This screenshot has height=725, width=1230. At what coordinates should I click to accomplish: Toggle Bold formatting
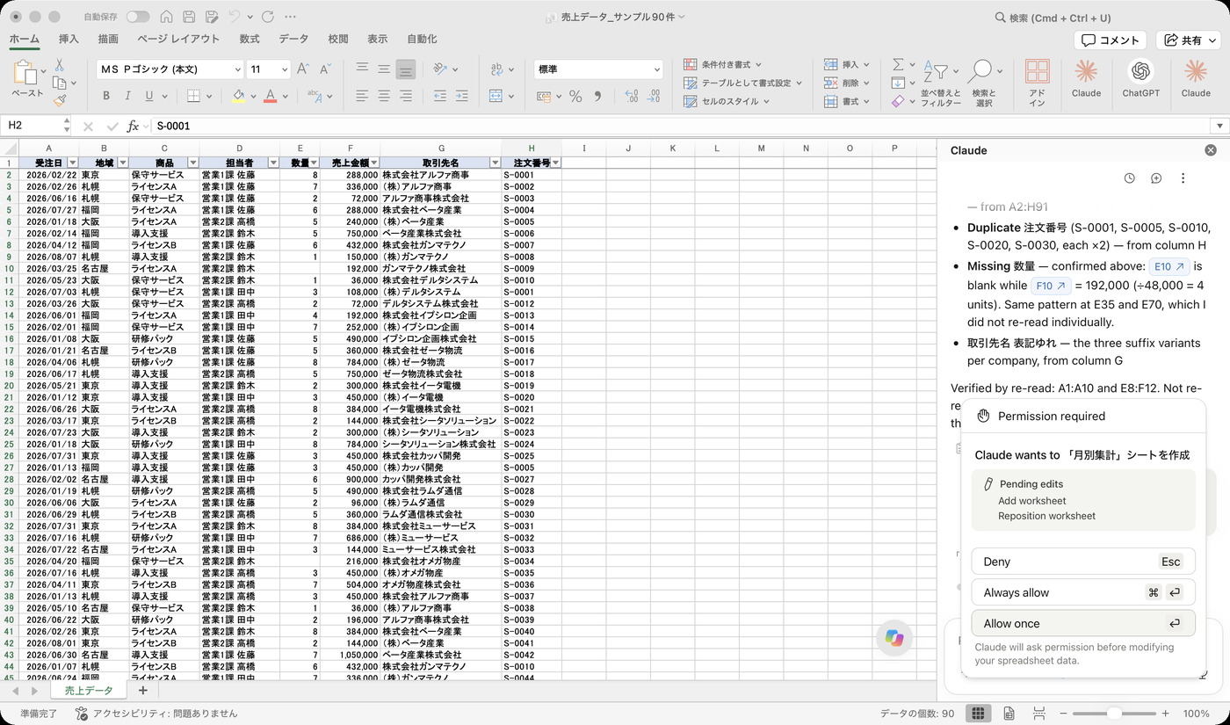click(106, 96)
